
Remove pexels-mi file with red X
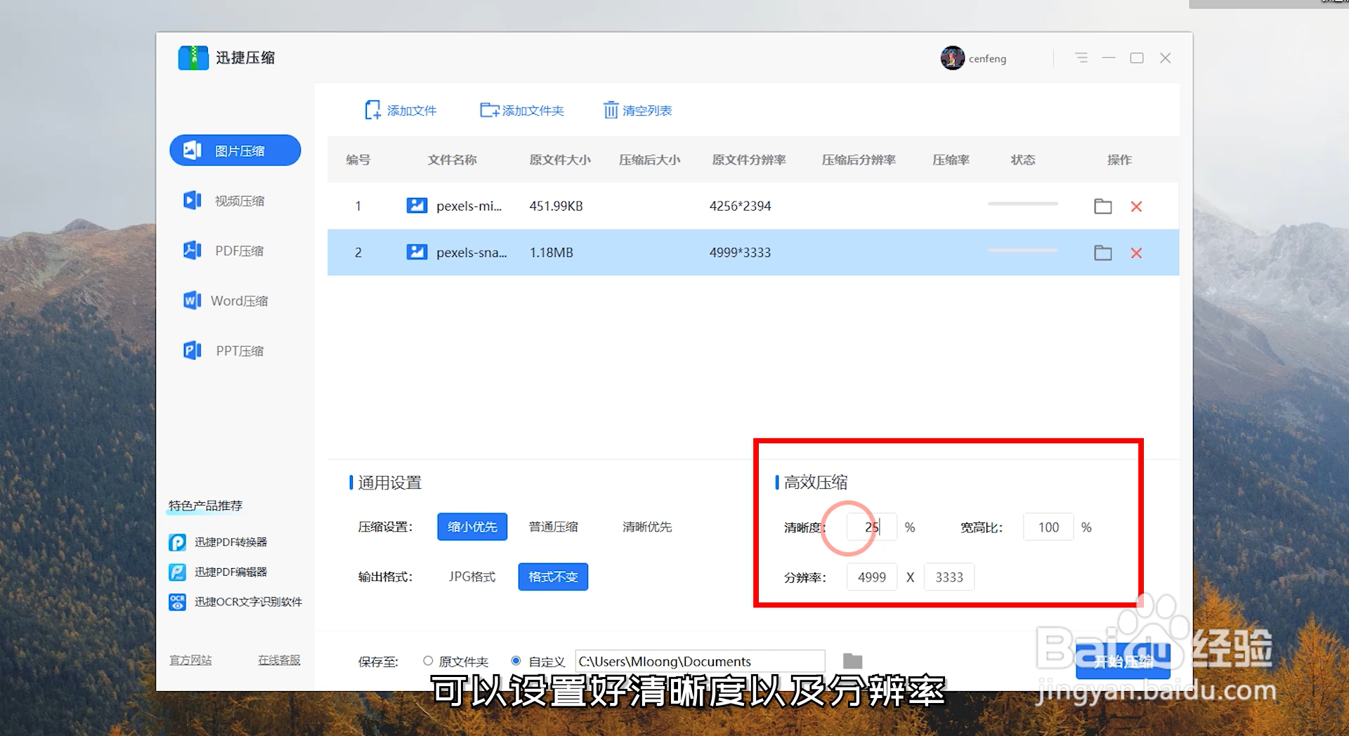coord(1136,206)
